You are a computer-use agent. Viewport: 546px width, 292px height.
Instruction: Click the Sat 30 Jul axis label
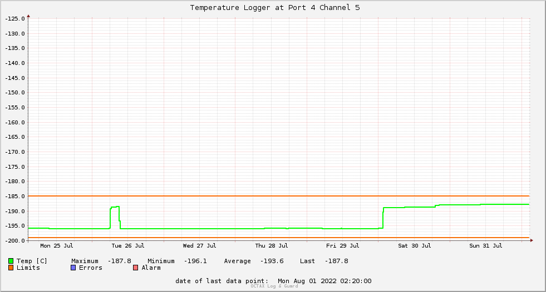[x=415, y=246]
